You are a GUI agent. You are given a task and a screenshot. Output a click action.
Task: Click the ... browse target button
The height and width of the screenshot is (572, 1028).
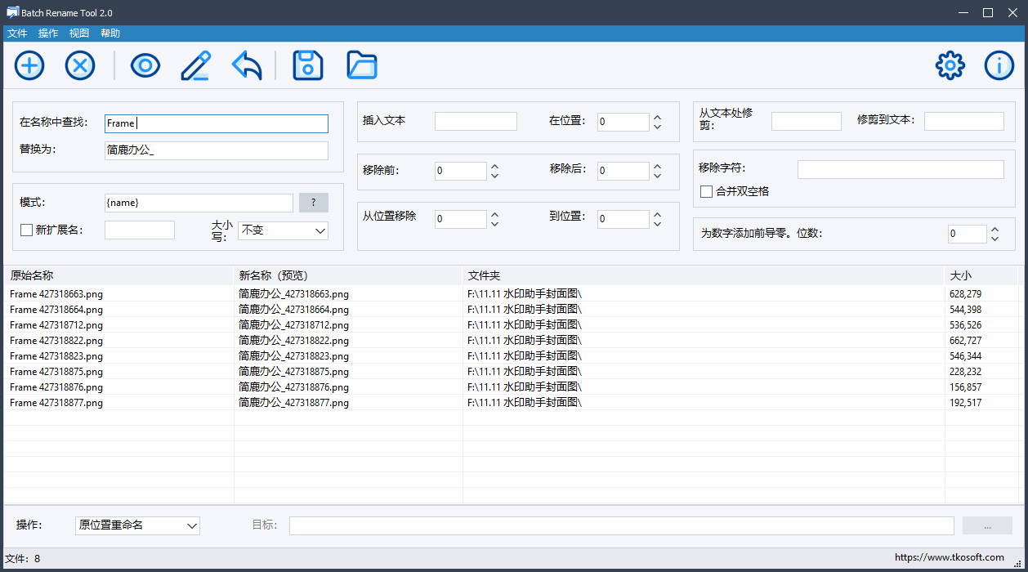pyautogui.click(x=987, y=525)
